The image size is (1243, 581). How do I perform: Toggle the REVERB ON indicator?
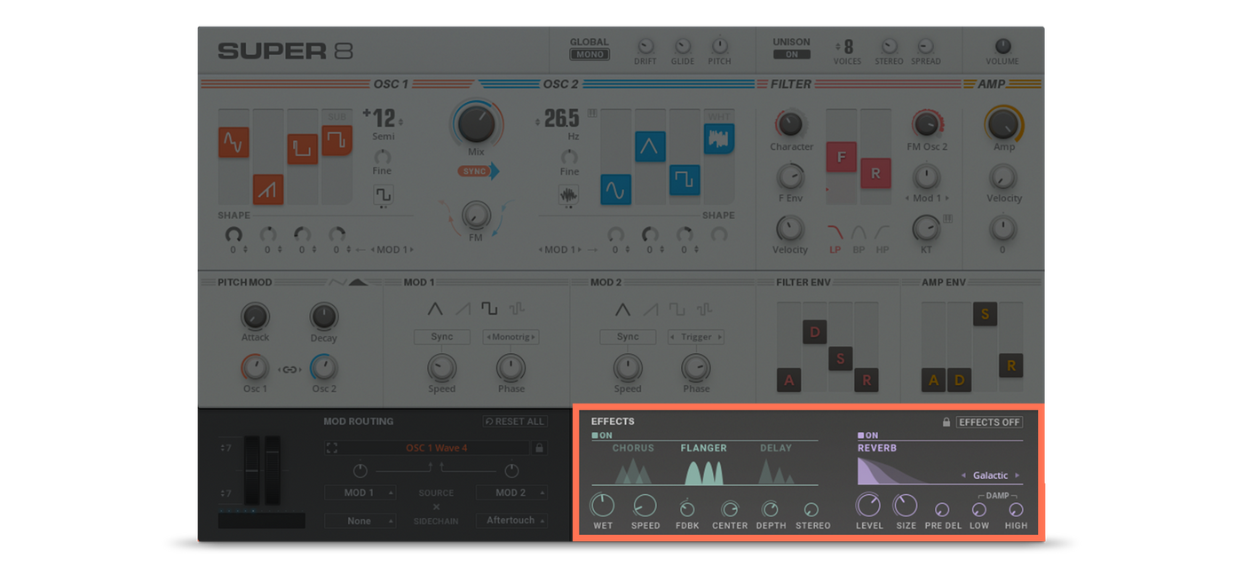tap(868, 436)
